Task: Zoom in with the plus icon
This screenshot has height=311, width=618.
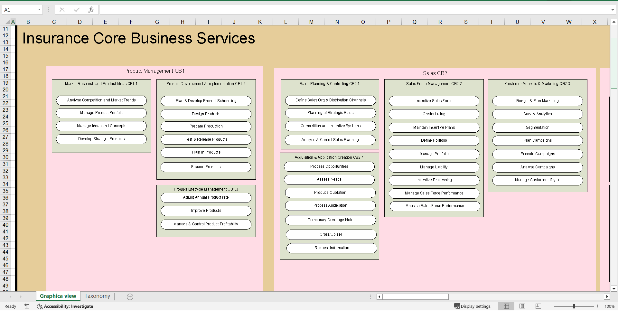Action: (598, 306)
